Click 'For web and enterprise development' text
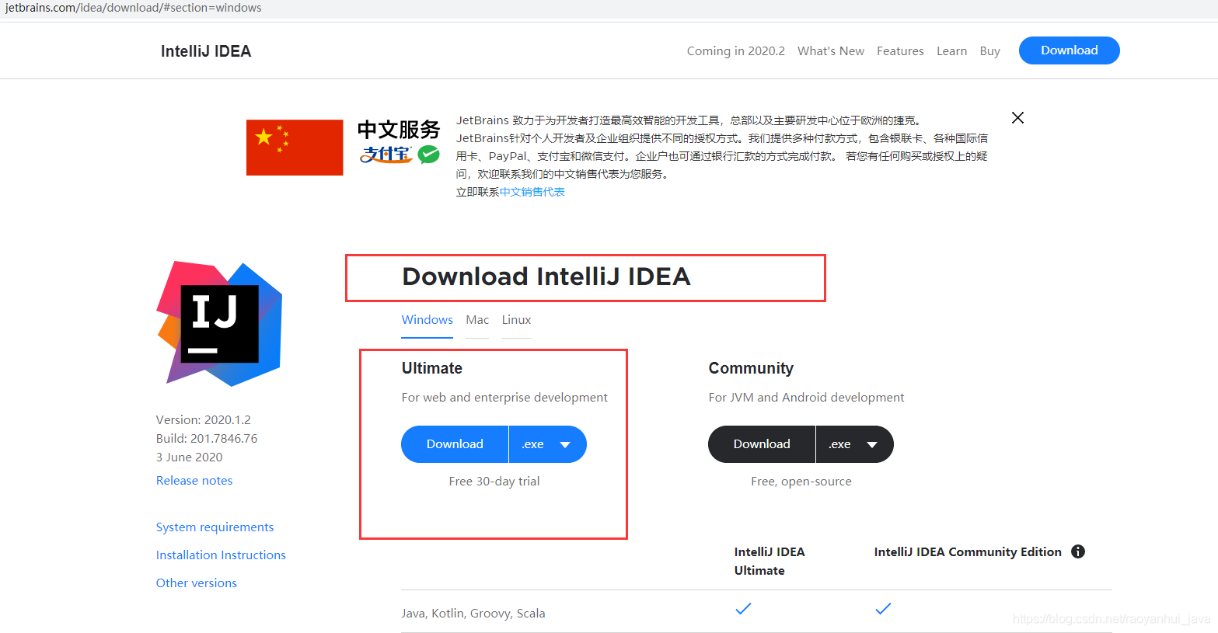 pos(504,398)
